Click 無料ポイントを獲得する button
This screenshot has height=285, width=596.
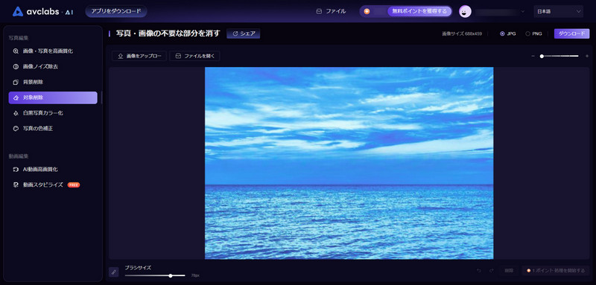pos(419,11)
